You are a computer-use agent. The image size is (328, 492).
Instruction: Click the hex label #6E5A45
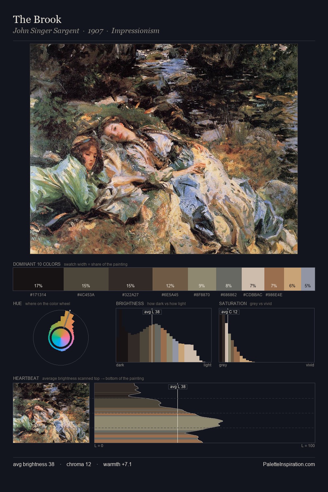pos(170,295)
